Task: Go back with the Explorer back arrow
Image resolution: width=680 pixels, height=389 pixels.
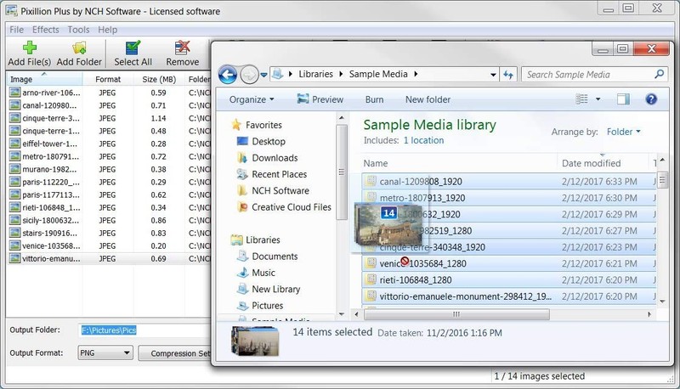Action: (228, 75)
